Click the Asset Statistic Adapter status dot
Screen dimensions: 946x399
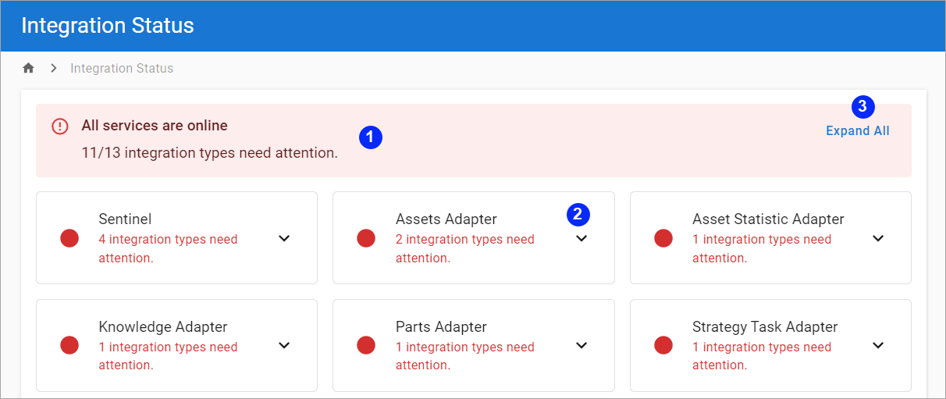point(663,238)
